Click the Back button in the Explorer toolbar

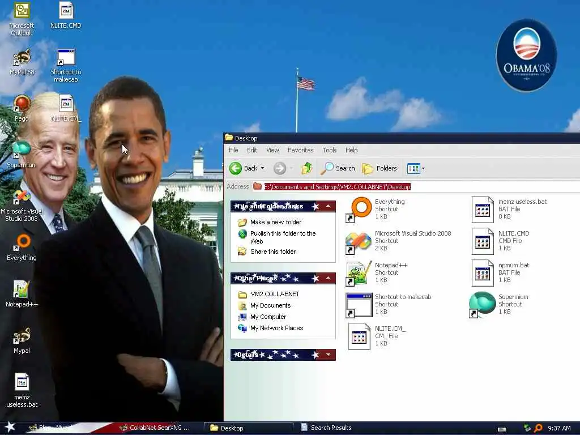pos(243,168)
